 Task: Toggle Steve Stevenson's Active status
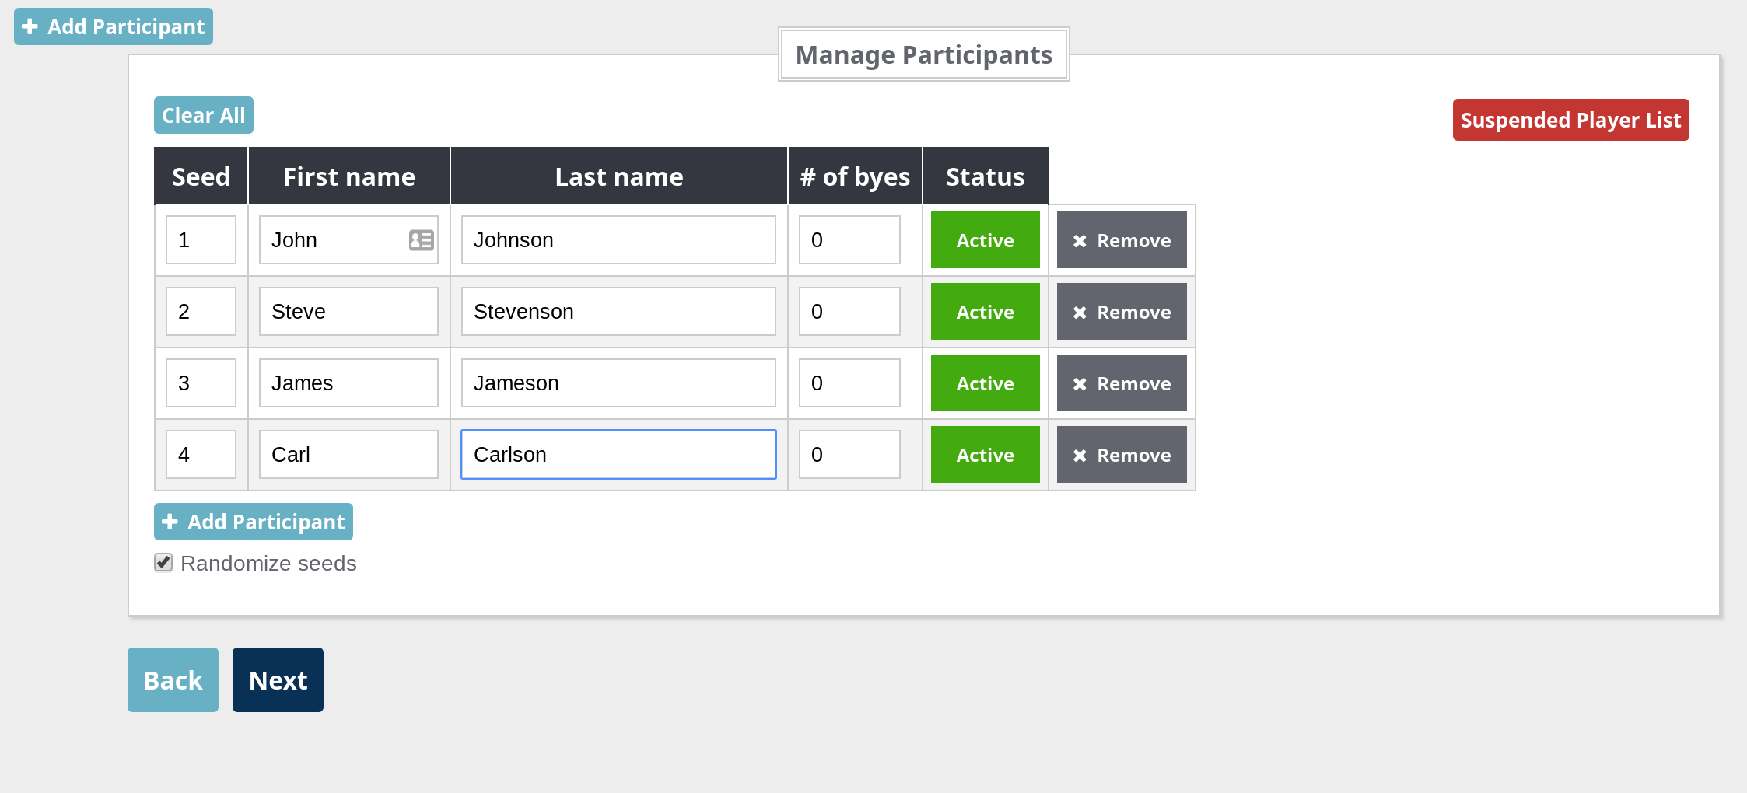tap(985, 312)
